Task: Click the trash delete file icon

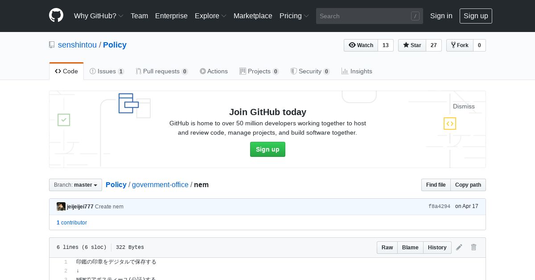Action: tap(474, 247)
